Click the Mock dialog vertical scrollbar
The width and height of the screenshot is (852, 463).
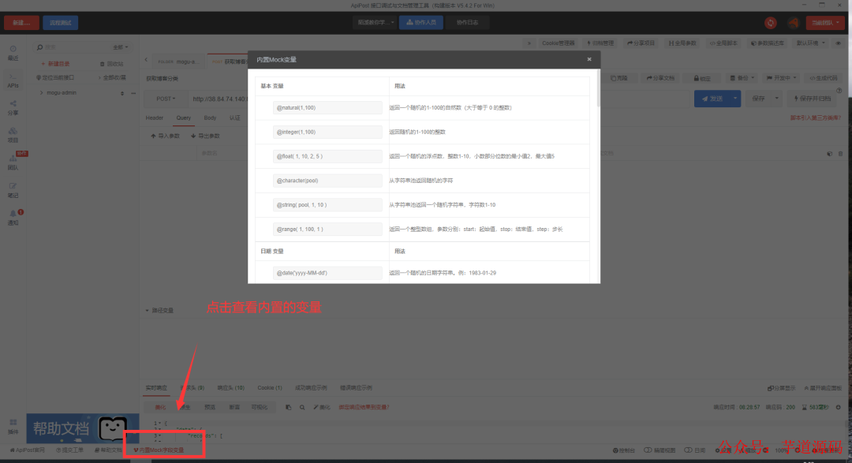pyautogui.click(x=599, y=88)
